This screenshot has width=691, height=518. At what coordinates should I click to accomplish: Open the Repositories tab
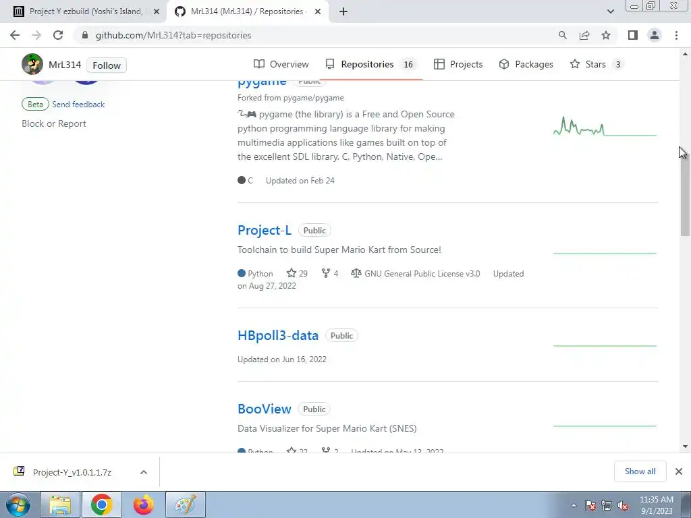(372, 64)
